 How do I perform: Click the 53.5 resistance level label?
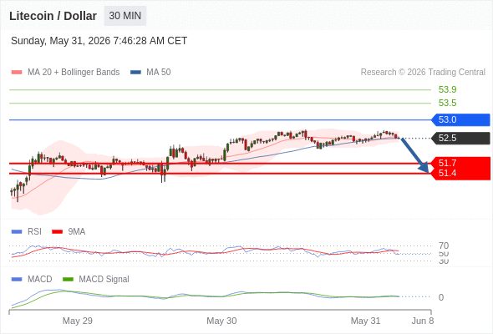click(x=447, y=103)
